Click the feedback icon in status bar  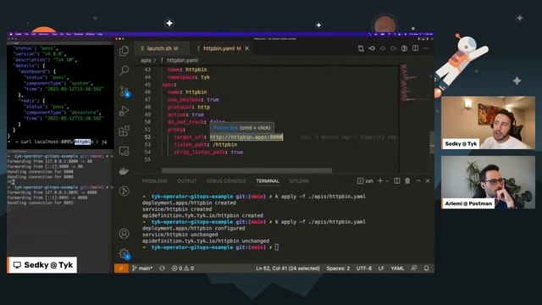tap(414, 269)
